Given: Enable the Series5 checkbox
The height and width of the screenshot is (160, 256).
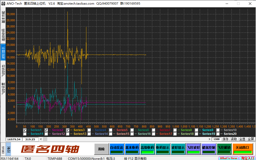Looking at the screenshot, I should tap(111, 130).
